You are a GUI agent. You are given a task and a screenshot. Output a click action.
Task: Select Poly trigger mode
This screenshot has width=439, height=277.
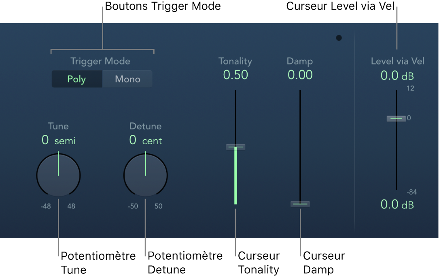pos(77,79)
